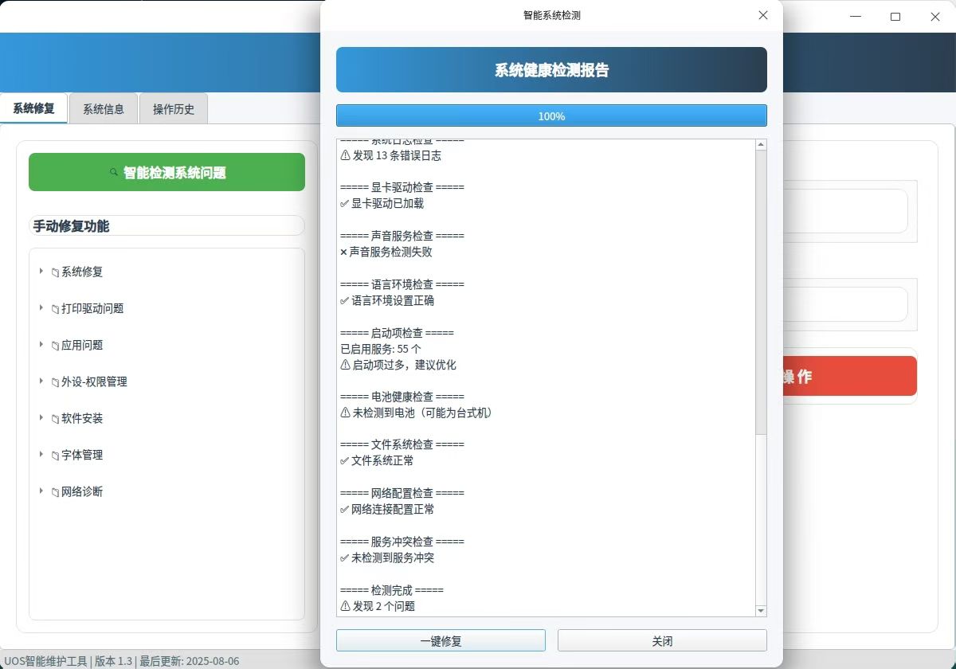The height and width of the screenshot is (669, 956).
Task: Select the folder icon beside 应用问题
Action: pyautogui.click(x=55, y=346)
